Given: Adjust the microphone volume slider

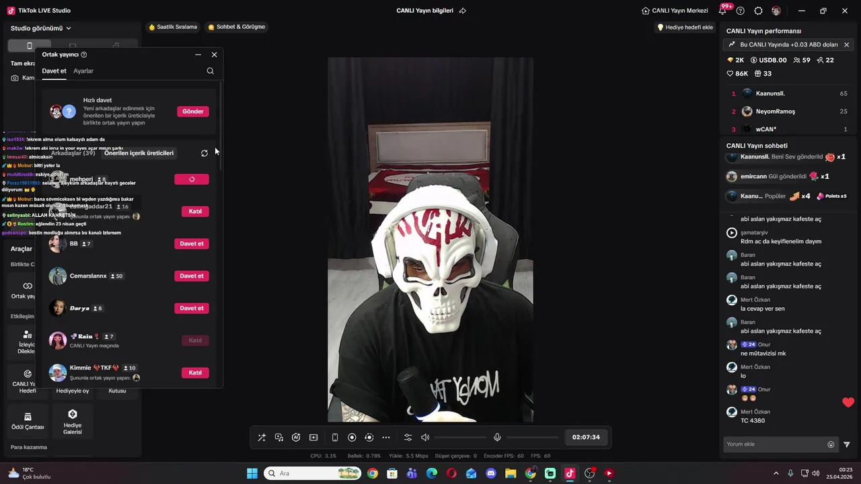Looking at the screenshot, I should (x=533, y=438).
